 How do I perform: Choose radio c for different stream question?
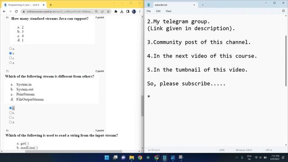click(x=10, y=117)
